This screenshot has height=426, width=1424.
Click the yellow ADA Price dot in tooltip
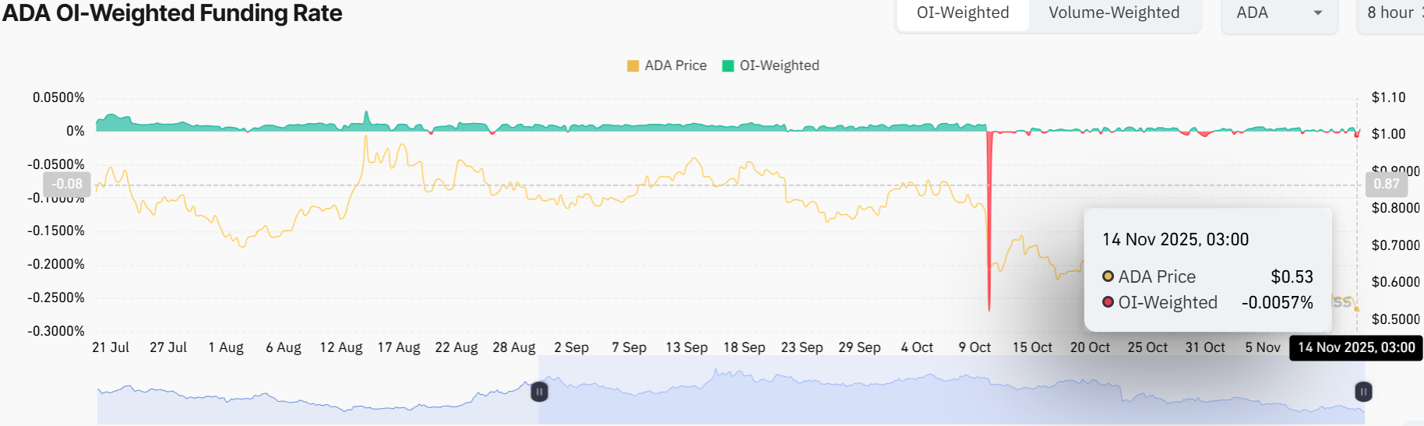coord(1108,276)
